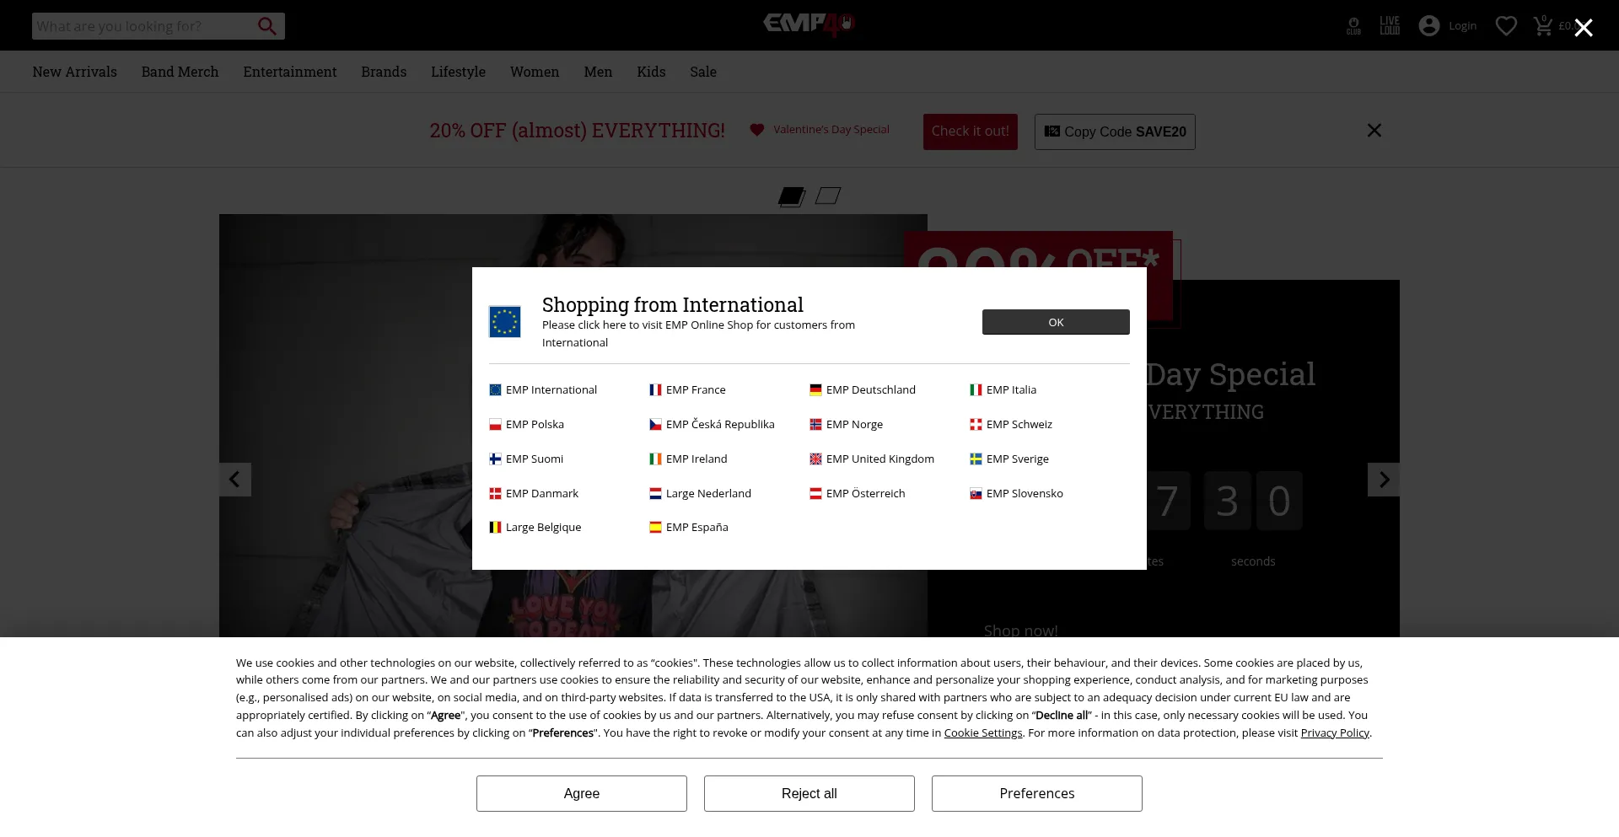Open the Entertainment menu
1619x837 pixels.
coord(290,72)
